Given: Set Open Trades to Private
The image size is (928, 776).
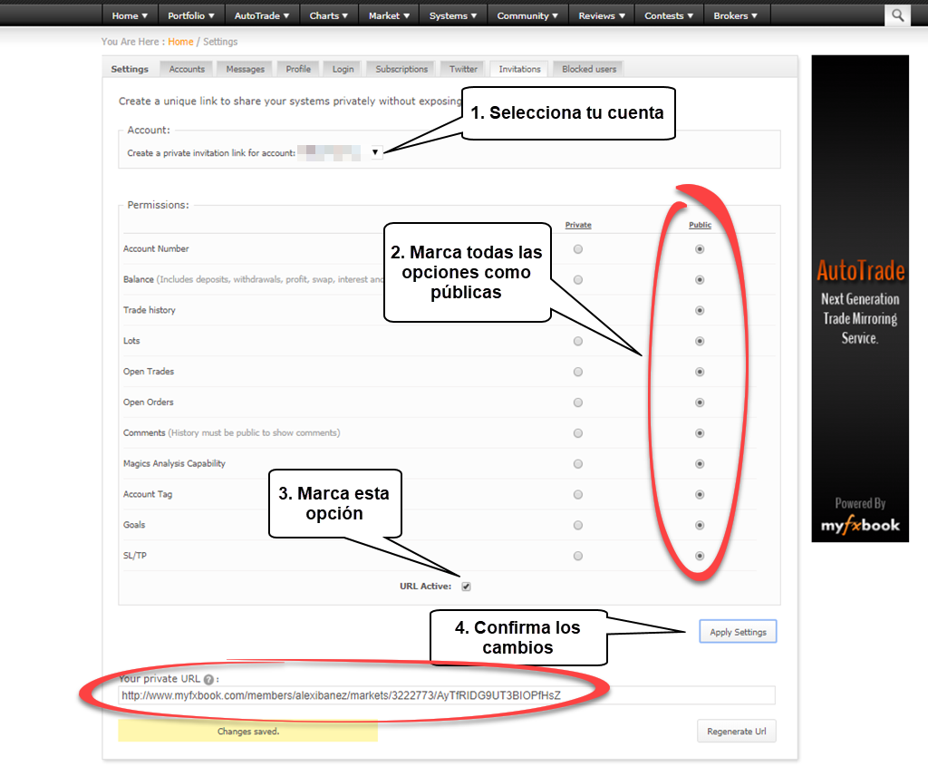Looking at the screenshot, I should [577, 373].
